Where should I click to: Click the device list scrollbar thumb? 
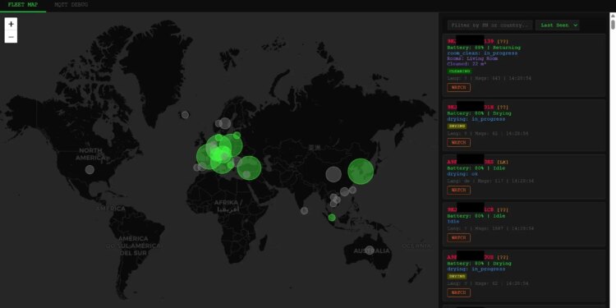click(x=613, y=24)
